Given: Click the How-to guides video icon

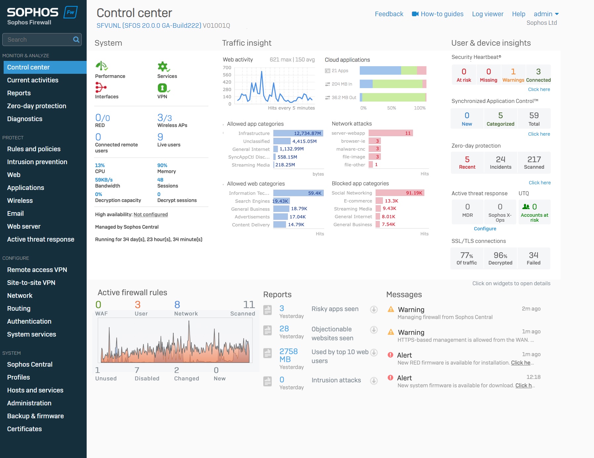Looking at the screenshot, I should (x=415, y=14).
